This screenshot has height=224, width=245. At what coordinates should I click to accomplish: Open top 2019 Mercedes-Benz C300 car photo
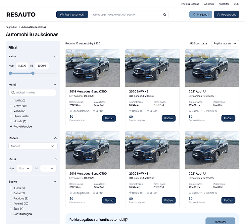(x=93, y=68)
